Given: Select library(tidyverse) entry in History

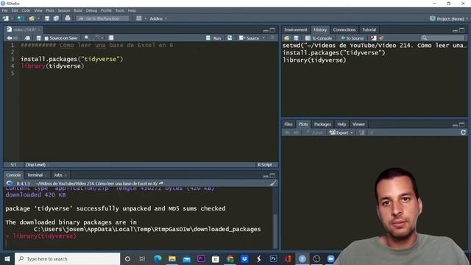Looking at the screenshot, I should 314,60.
